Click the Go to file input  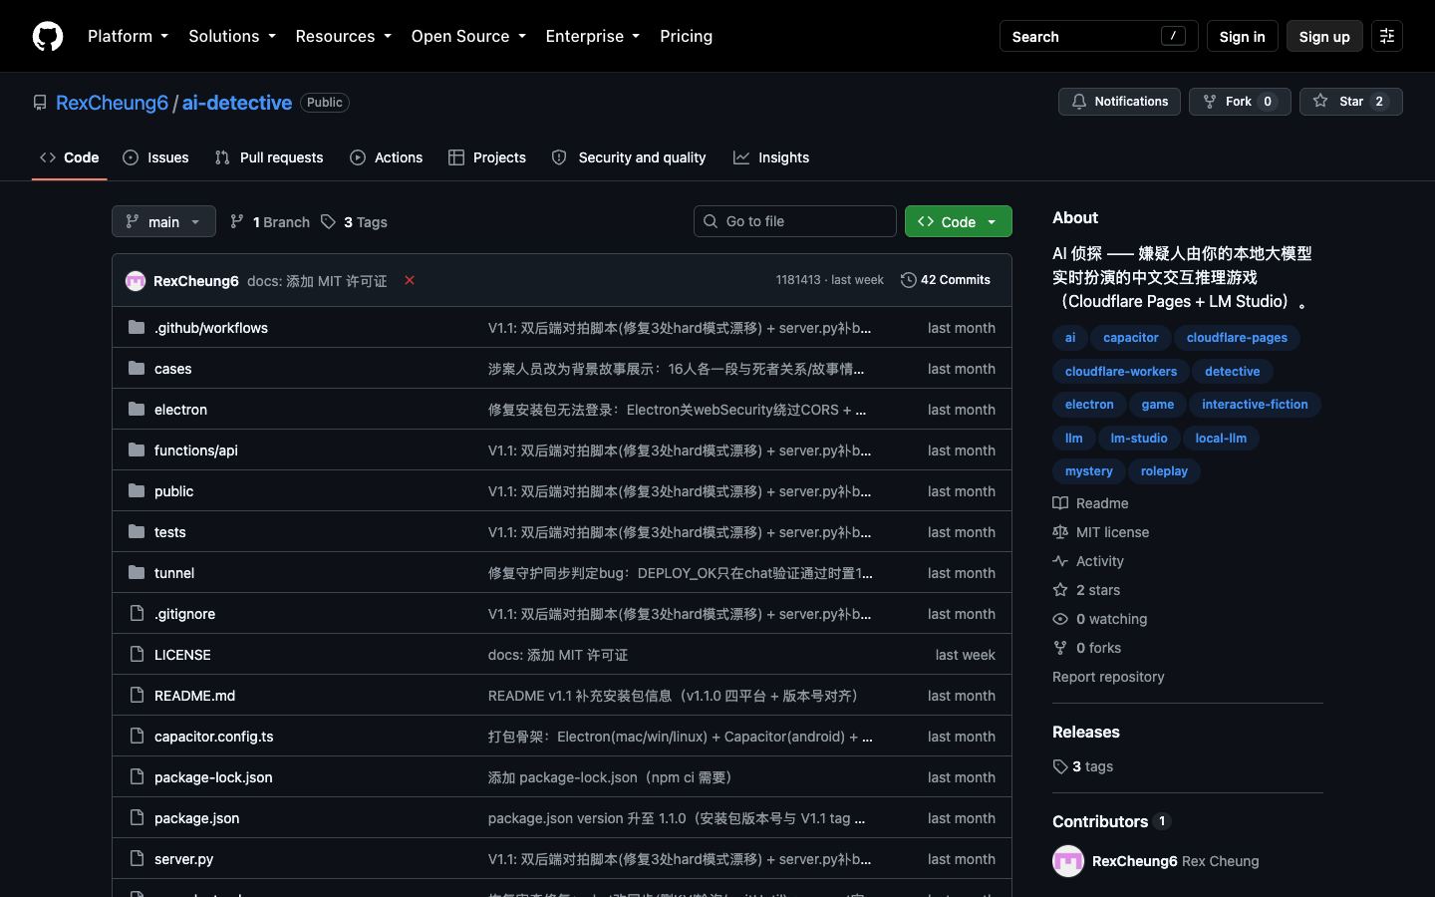click(x=795, y=221)
